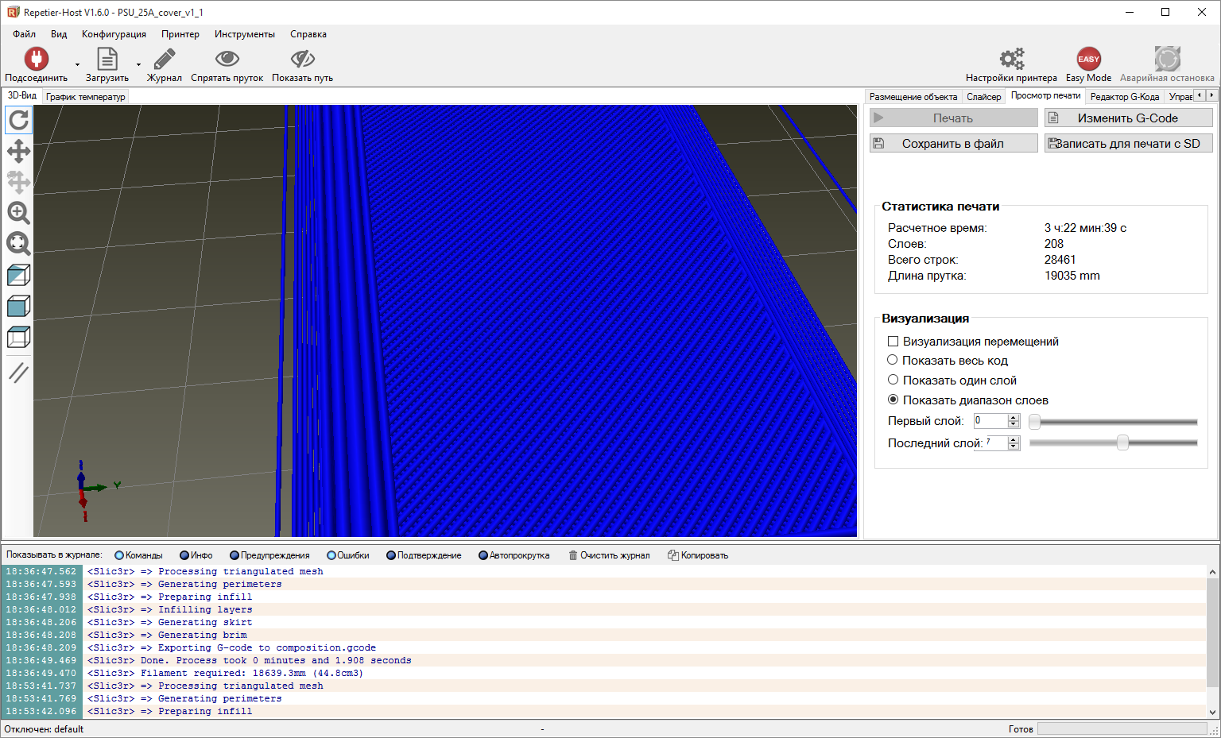Toggle Спрятать пруток filament eye icon
The image size is (1221, 738).
[227, 59]
